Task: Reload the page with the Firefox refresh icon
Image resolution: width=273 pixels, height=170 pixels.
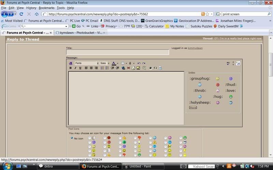Action: coord(21,14)
